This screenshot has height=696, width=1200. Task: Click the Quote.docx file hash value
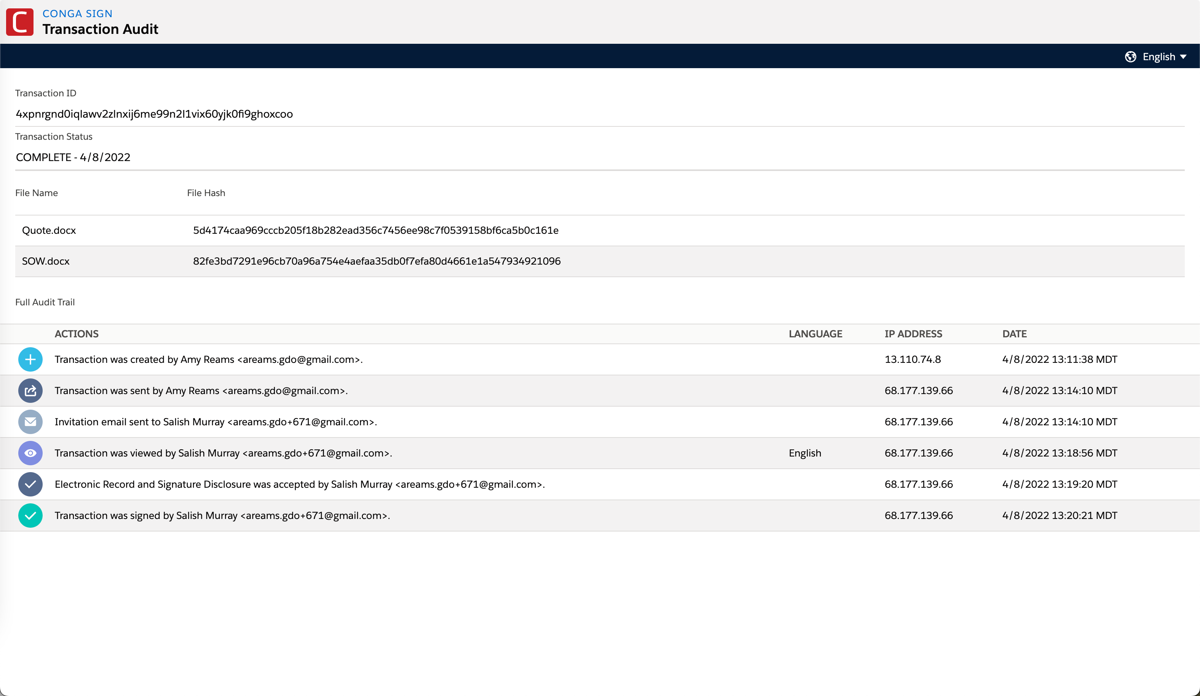click(375, 231)
